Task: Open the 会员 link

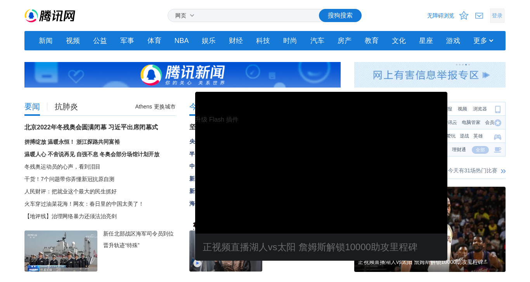Action: coord(490,122)
